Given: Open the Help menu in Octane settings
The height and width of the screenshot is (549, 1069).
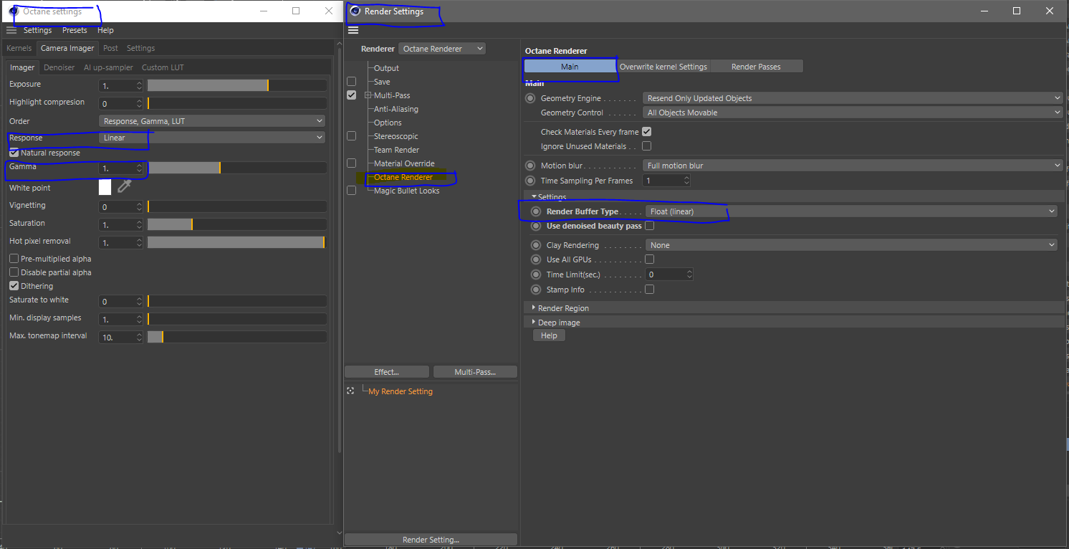Looking at the screenshot, I should click(105, 30).
